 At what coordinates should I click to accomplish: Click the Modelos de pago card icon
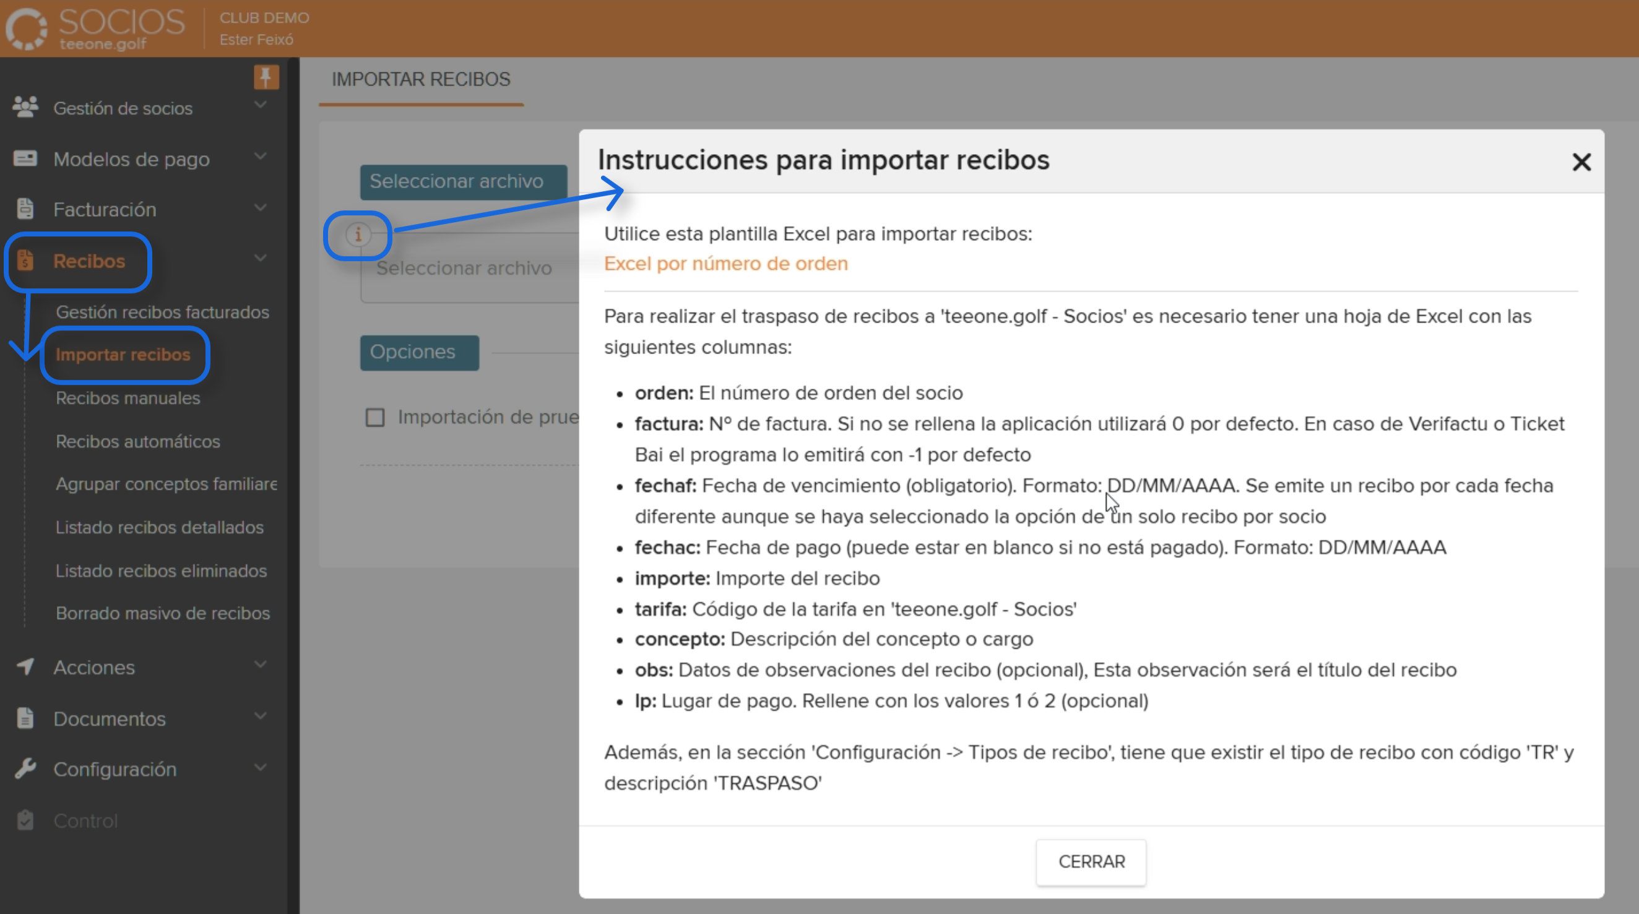click(x=25, y=158)
